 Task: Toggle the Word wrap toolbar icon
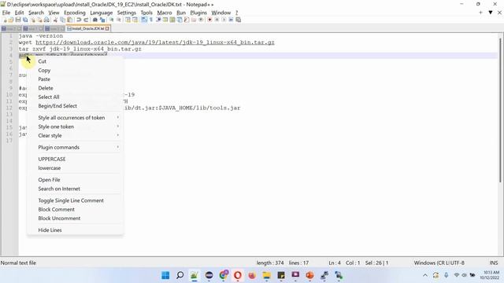point(144,20)
